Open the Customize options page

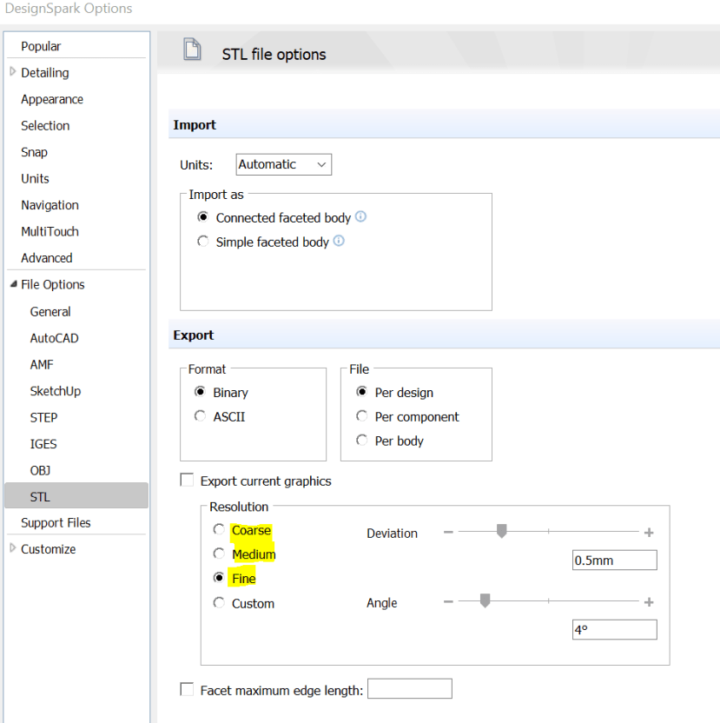tap(48, 549)
